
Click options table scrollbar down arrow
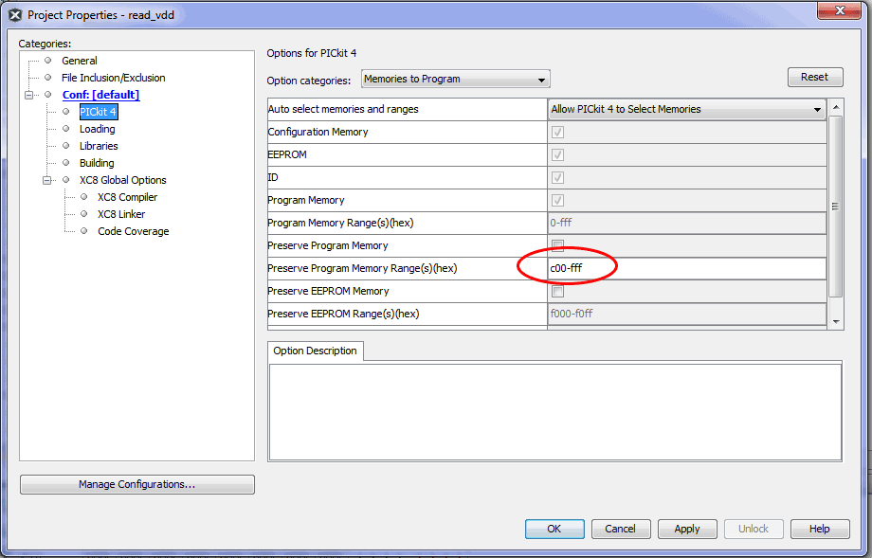[836, 322]
